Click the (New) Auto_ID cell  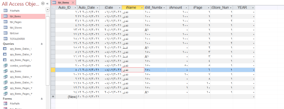point(66,97)
